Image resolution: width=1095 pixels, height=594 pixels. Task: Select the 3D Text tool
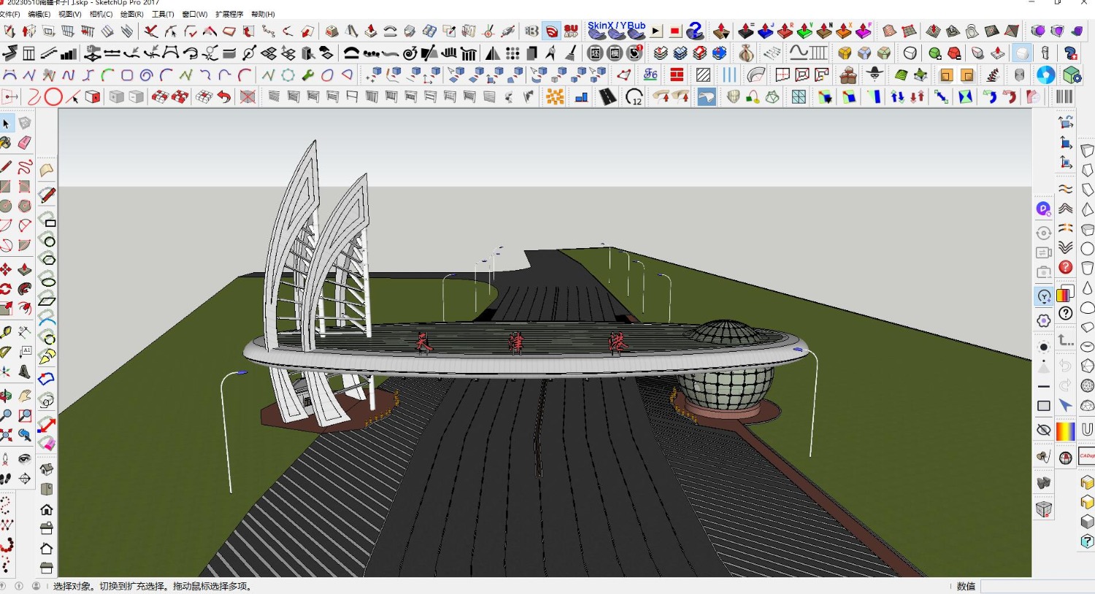point(25,371)
